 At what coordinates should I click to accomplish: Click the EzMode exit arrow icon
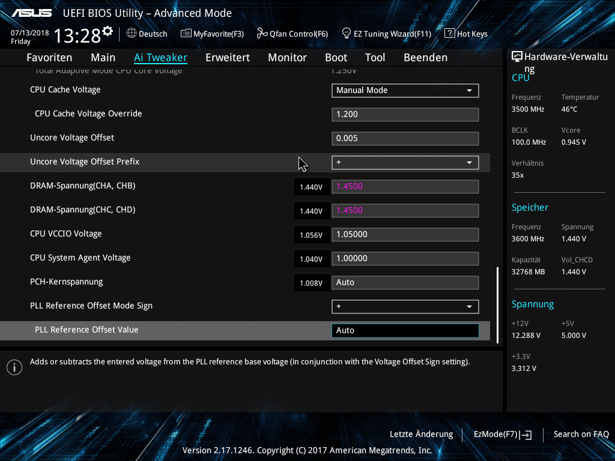pos(526,435)
